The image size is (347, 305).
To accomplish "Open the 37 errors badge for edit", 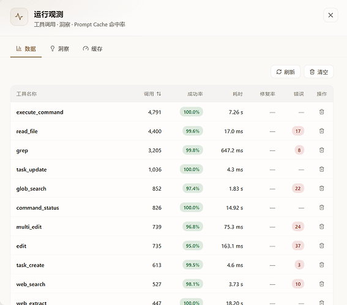I will (298, 246).
